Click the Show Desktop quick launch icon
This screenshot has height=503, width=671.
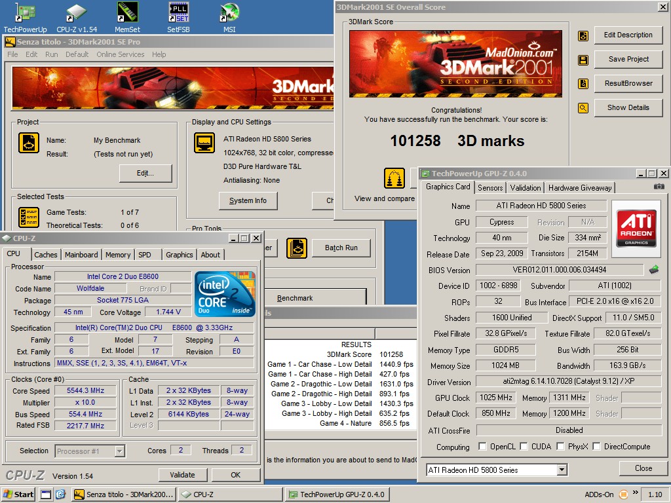(45, 494)
